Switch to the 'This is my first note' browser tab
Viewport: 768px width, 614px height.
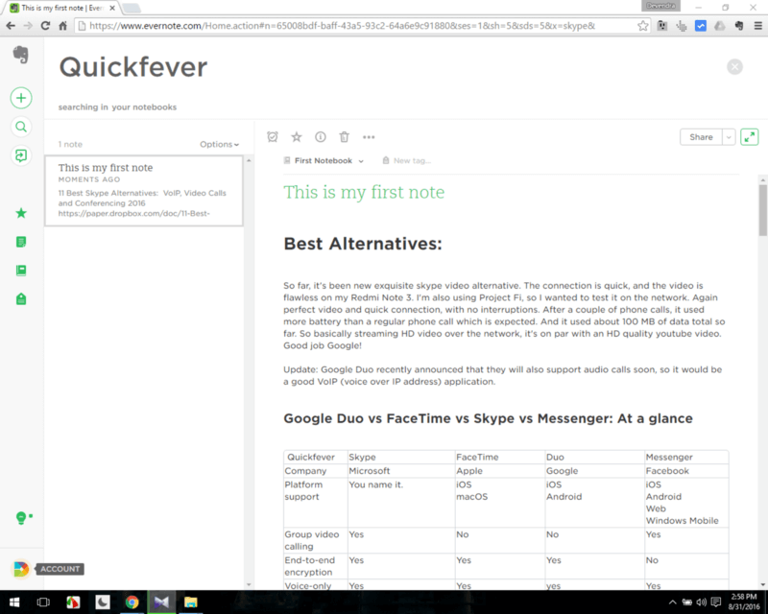[x=58, y=6]
